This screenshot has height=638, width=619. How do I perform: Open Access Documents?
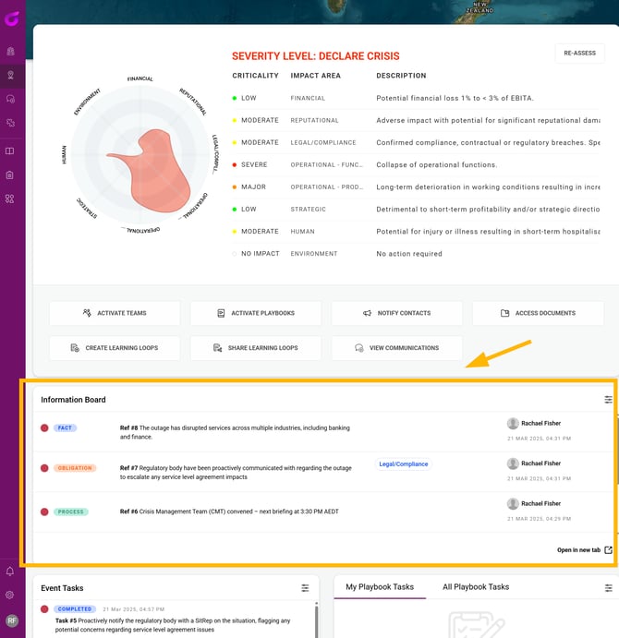tap(538, 313)
